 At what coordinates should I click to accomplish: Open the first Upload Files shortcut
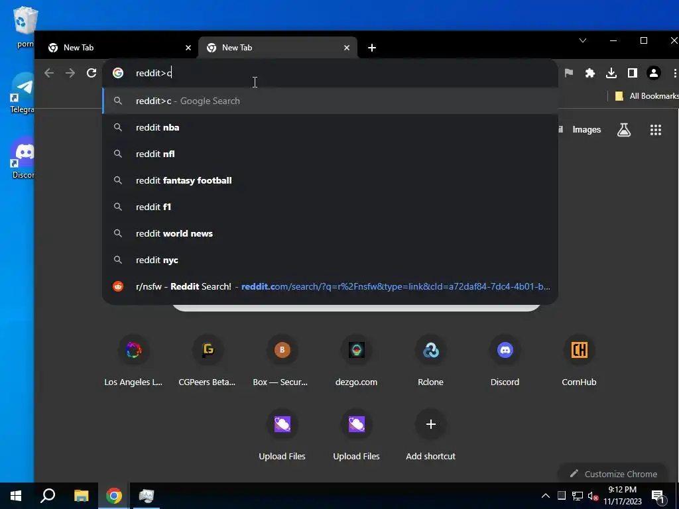(x=282, y=435)
